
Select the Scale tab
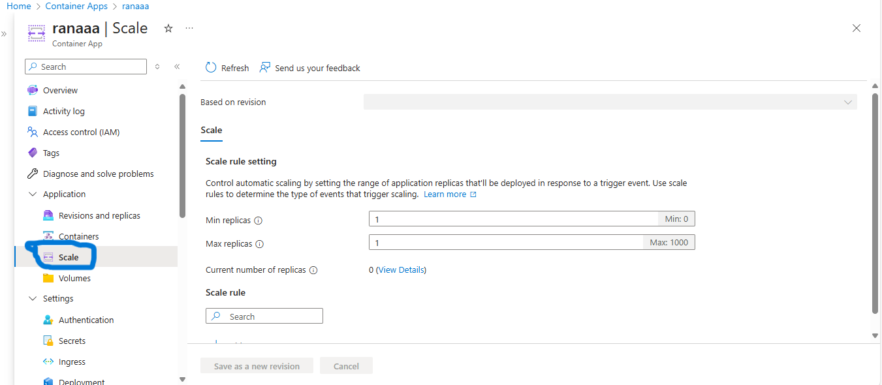coord(212,130)
